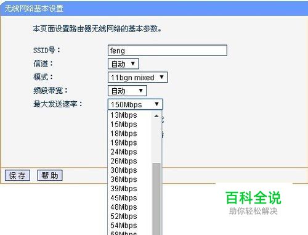
Task: Open the 模式 dropdown showing 11bgn mixed
Action: 137,77
